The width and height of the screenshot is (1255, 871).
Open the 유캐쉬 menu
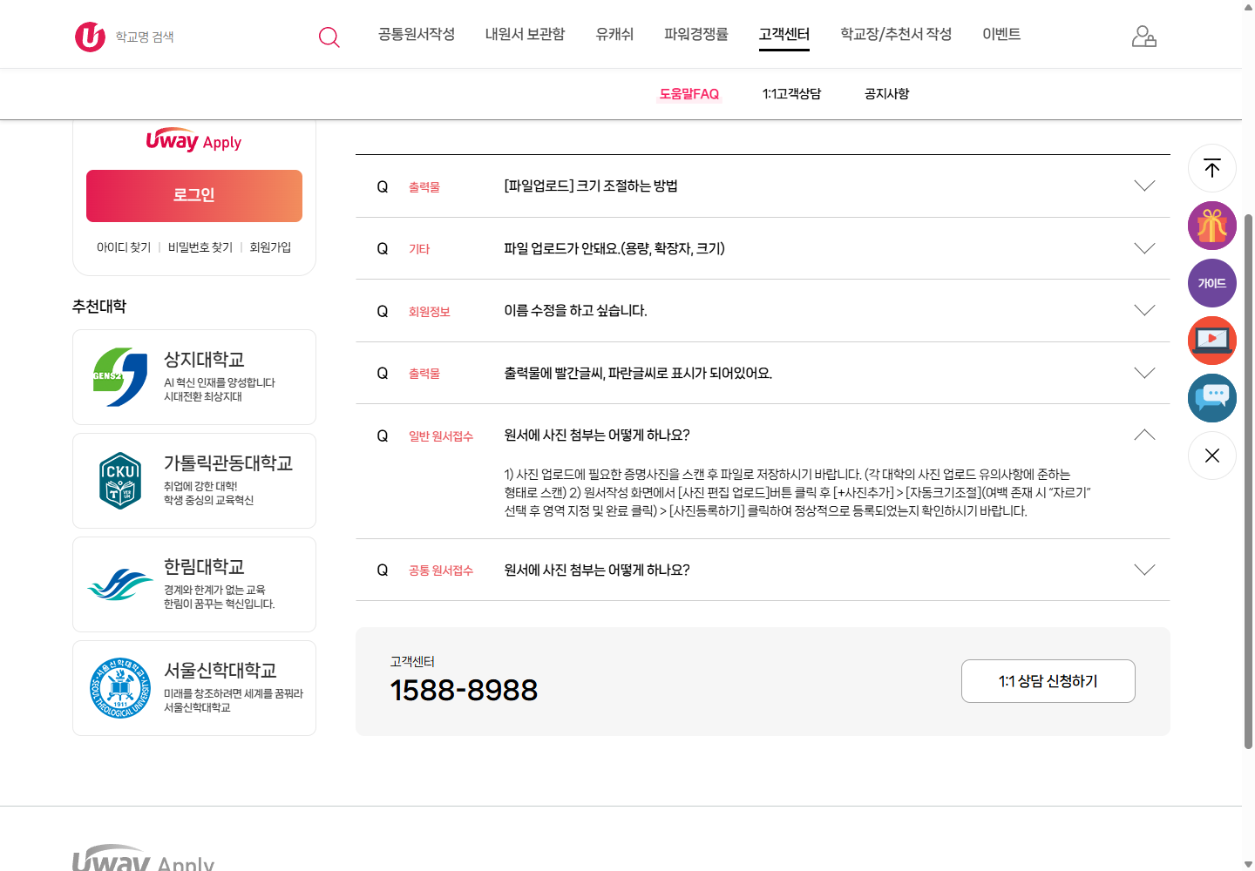coord(614,34)
